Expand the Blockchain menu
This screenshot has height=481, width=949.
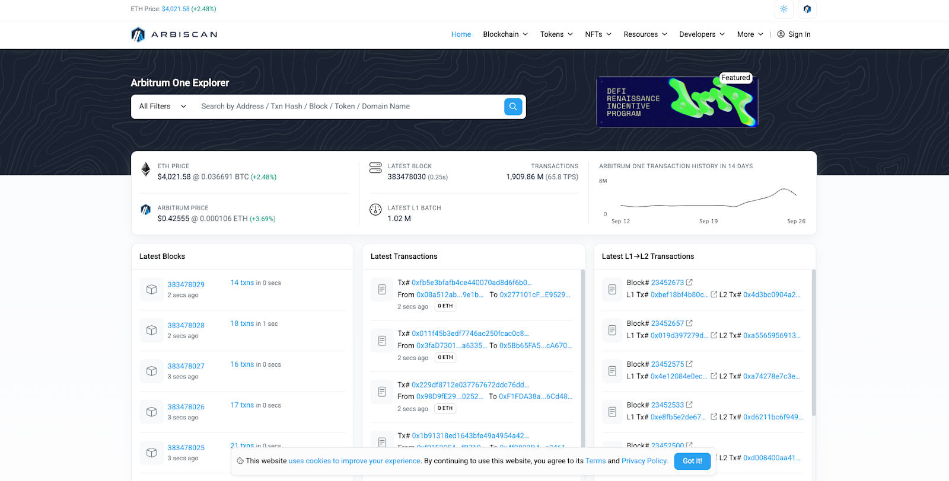pos(505,34)
